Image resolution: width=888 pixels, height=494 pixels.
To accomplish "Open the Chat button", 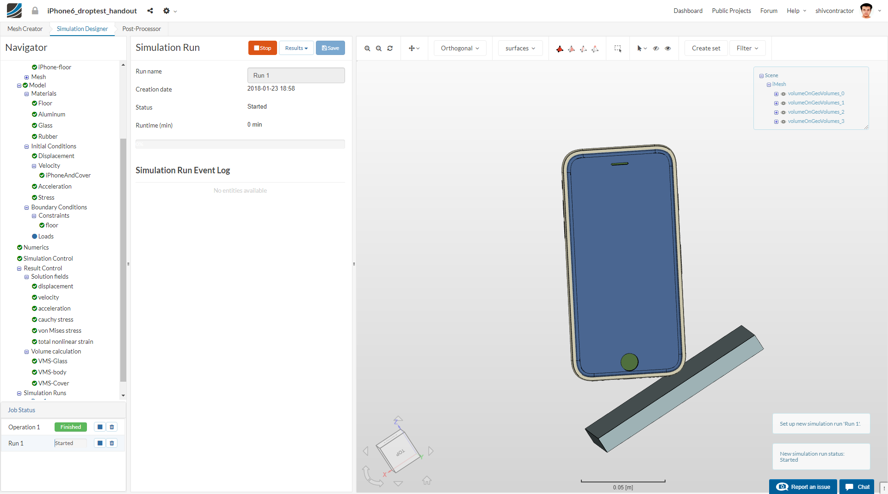I will [857, 487].
